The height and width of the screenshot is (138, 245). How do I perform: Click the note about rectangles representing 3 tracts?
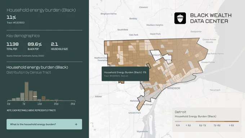31,110
